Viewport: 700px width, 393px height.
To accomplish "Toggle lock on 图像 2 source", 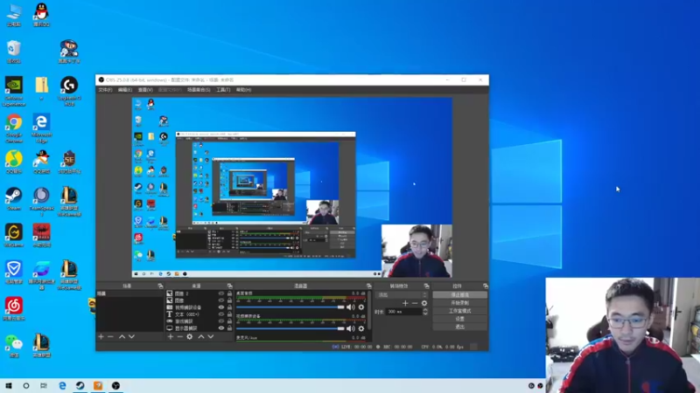I will coord(229,293).
